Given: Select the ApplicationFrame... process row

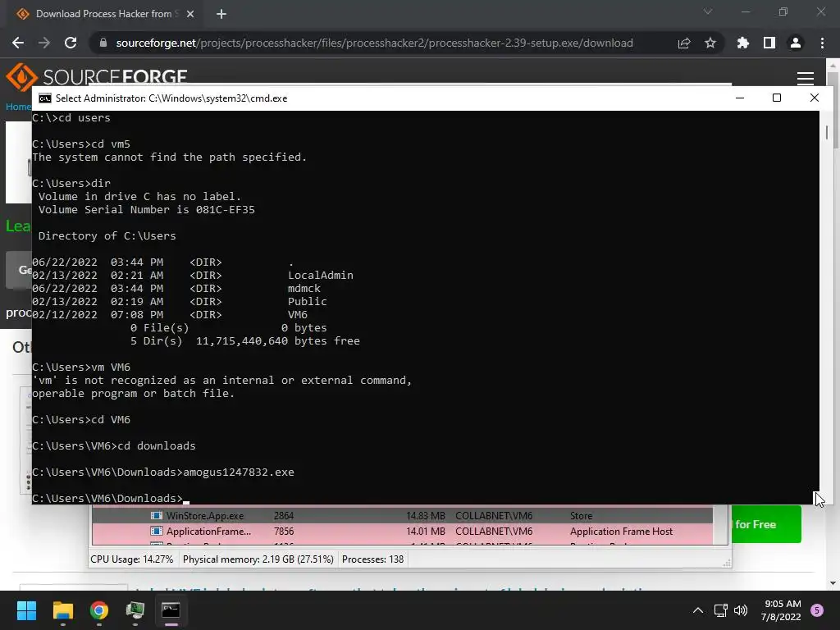Looking at the screenshot, I should pyautogui.click(x=402, y=532).
